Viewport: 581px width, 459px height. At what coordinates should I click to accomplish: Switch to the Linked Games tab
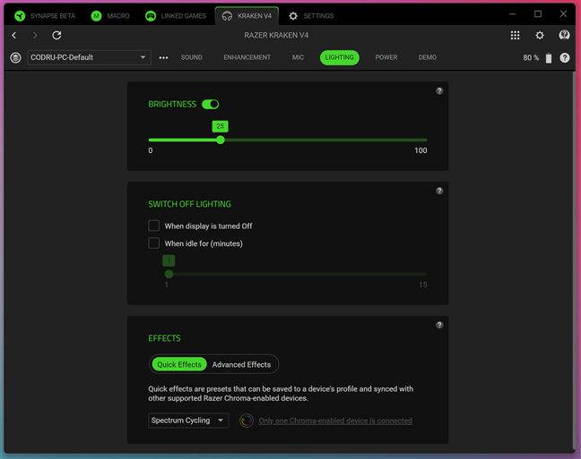pyautogui.click(x=176, y=16)
